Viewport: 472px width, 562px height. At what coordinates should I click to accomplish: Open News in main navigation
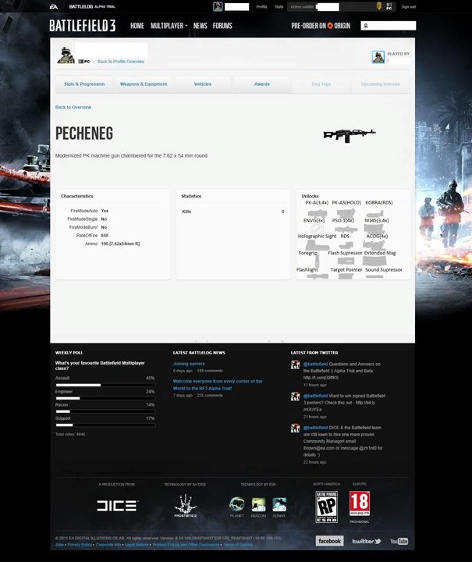201,26
